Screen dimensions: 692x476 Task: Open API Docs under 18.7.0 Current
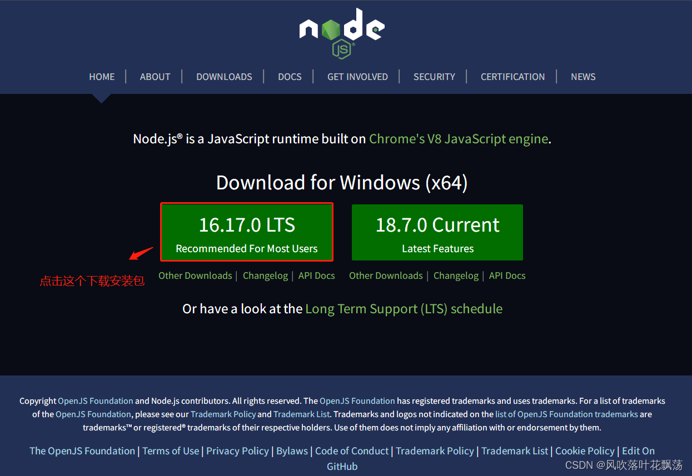pyautogui.click(x=507, y=275)
